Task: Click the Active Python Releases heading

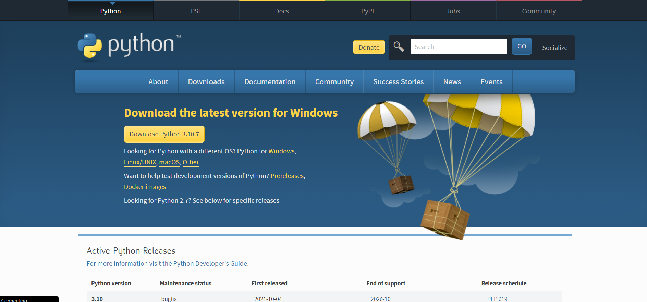Action: click(x=131, y=251)
